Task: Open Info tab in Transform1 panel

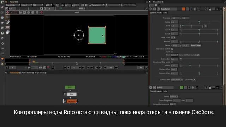Action: coord(165,13)
